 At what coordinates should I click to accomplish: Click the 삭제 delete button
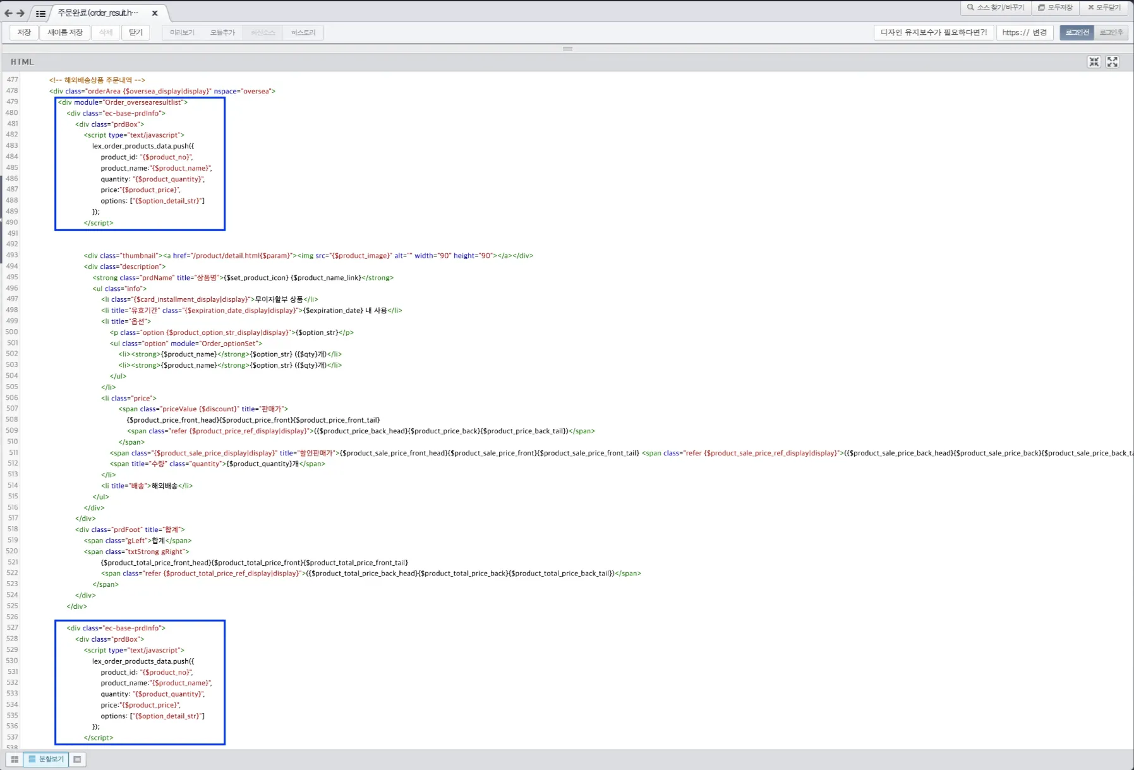click(106, 32)
